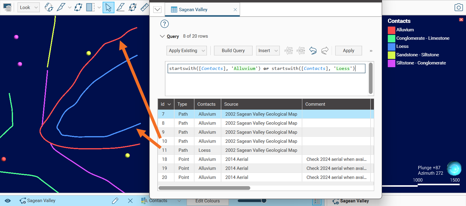Open the Look dropdown
The width and height of the screenshot is (466, 206).
(x=28, y=8)
